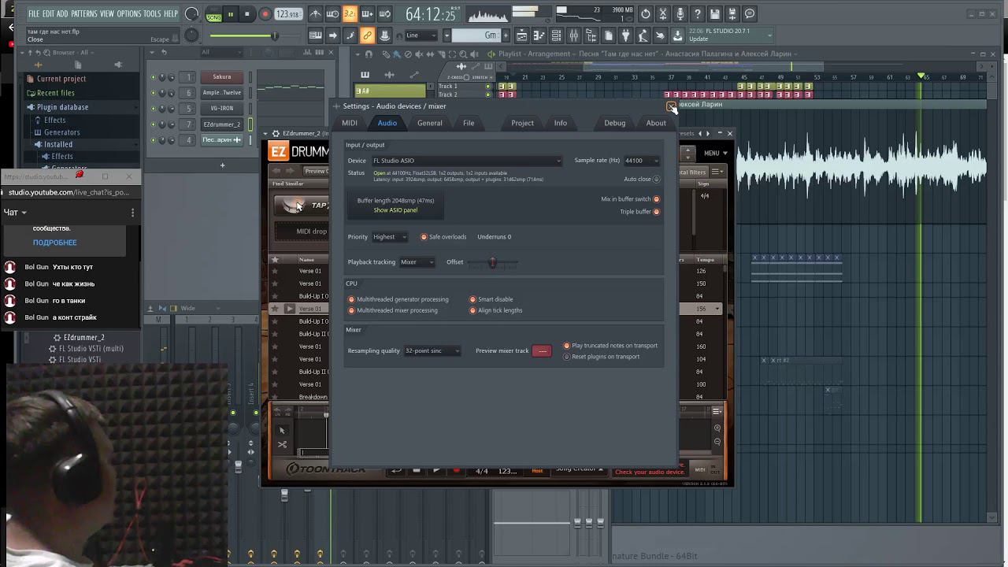
Task: Click the render/export audio icon
Action: [x=732, y=14]
